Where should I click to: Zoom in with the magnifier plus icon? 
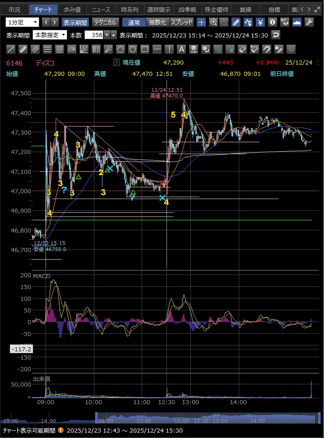213,22
